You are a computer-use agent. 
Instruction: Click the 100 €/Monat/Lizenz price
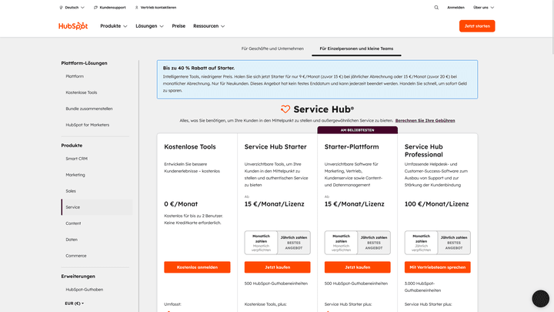tap(437, 204)
